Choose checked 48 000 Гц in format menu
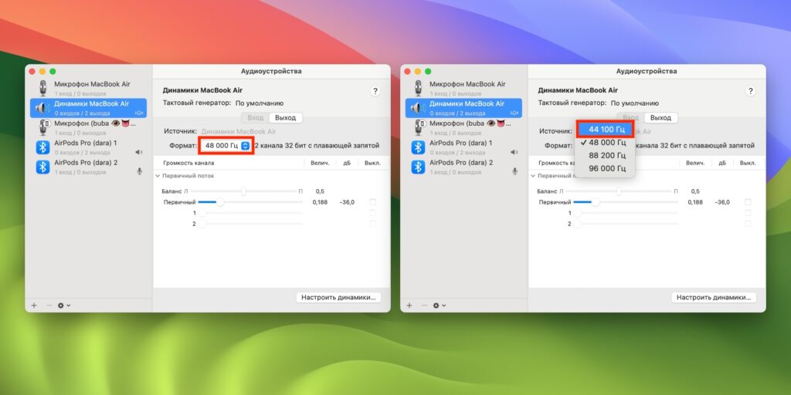Viewport: 791px width, 395px height. tap(606, 143)
